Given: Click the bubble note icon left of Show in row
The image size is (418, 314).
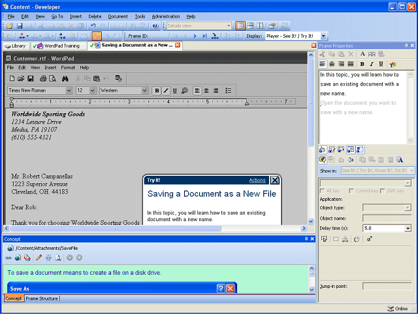Looking at the screenshot, I should [x=322, y=160].
